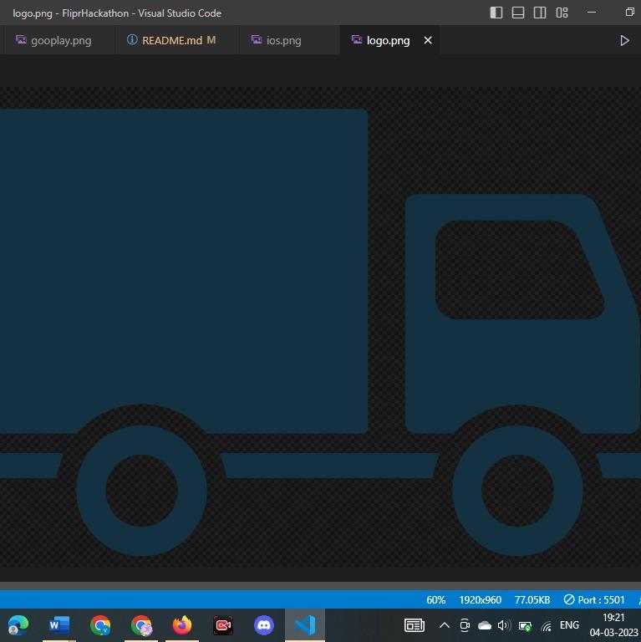
Task: Click the Run play icon in editor toolbar
Action: click(x=624, y=40)
